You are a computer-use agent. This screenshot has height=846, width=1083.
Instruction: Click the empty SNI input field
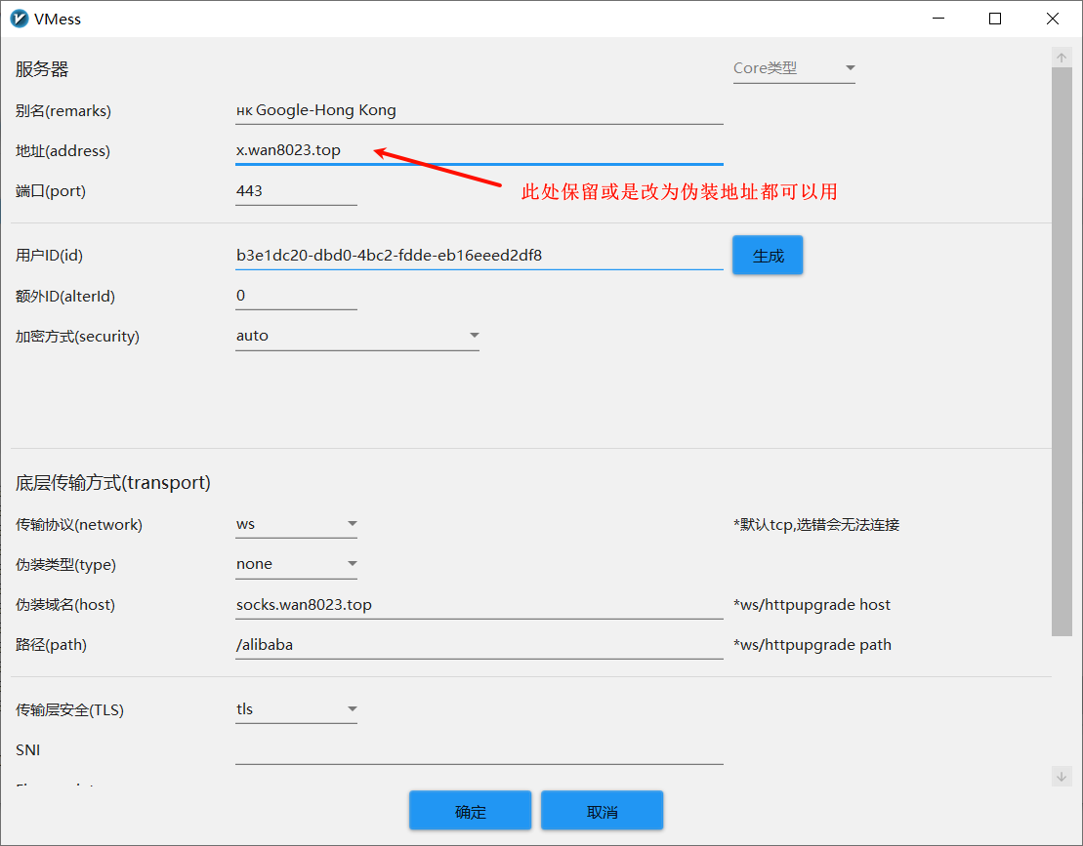[x=479, y=750]
